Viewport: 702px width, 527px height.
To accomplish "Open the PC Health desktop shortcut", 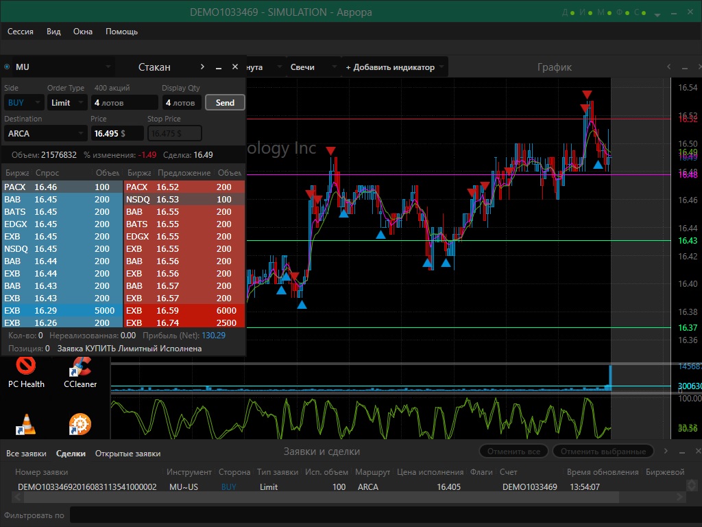I will tap(26, 372).
